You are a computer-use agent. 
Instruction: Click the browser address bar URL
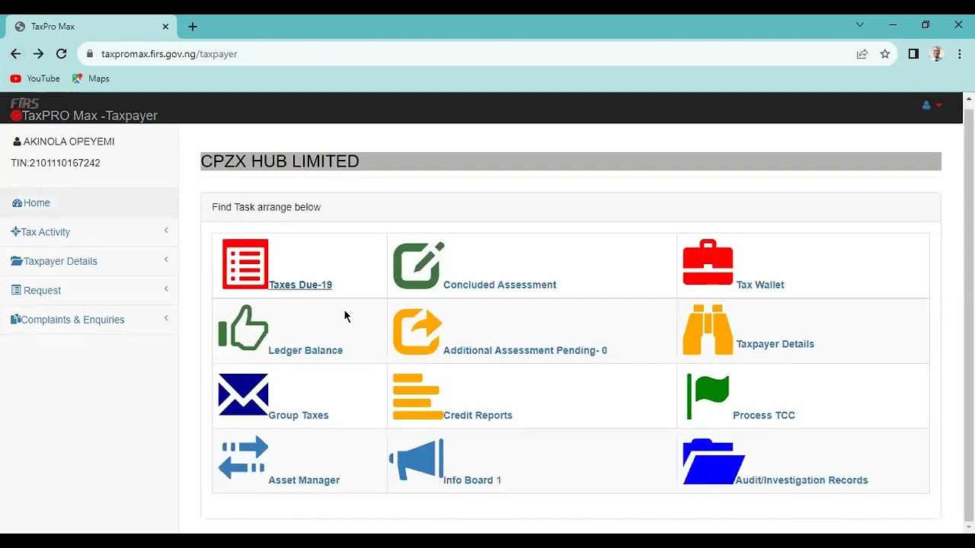169,54
